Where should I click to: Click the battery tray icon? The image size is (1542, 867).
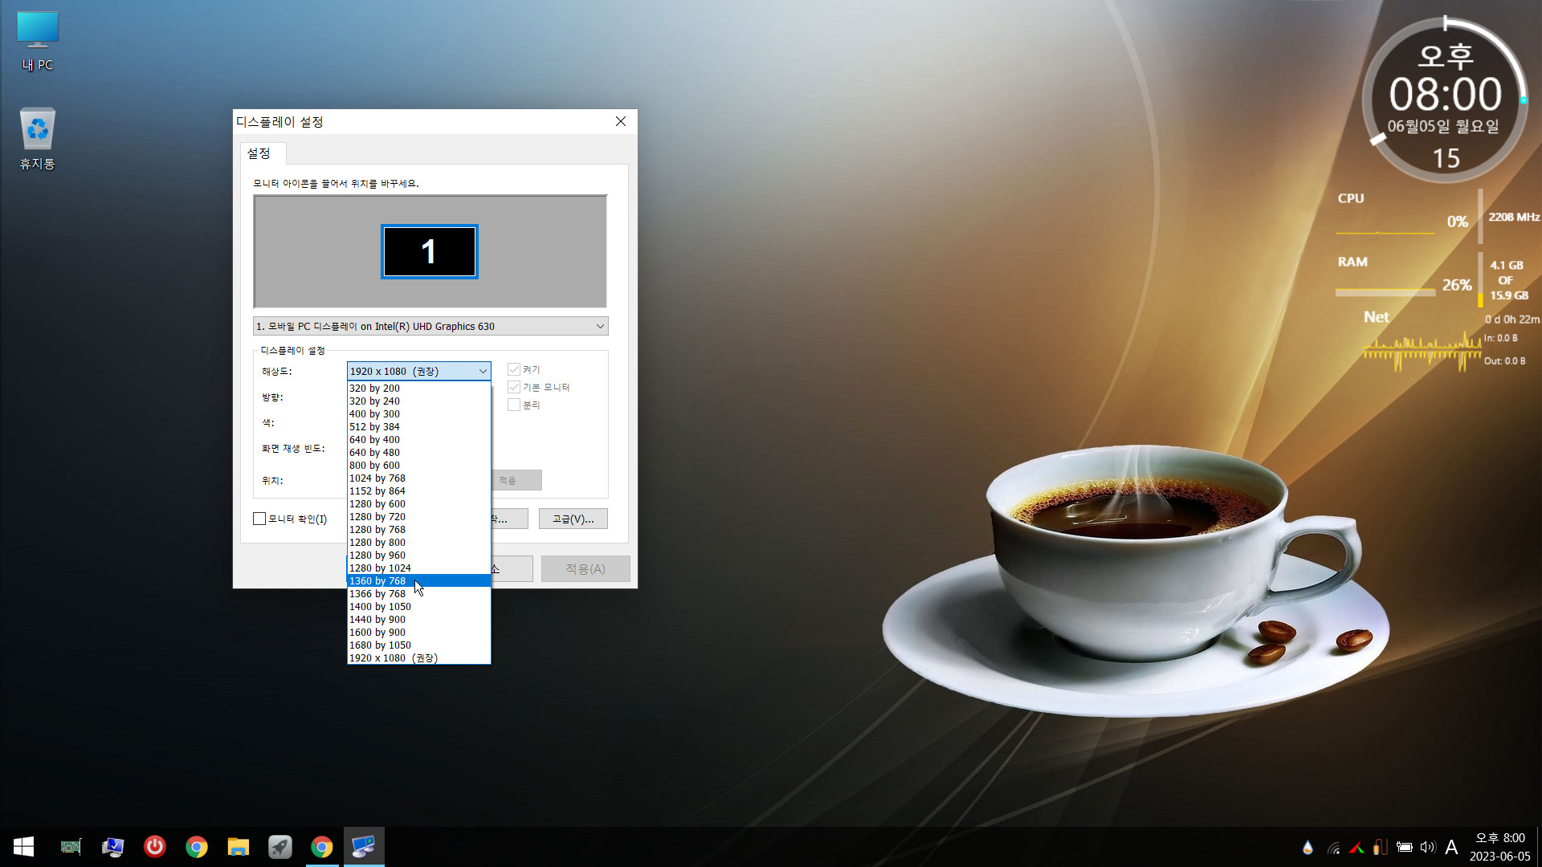pyautogui.click(x=1404, y=848)
